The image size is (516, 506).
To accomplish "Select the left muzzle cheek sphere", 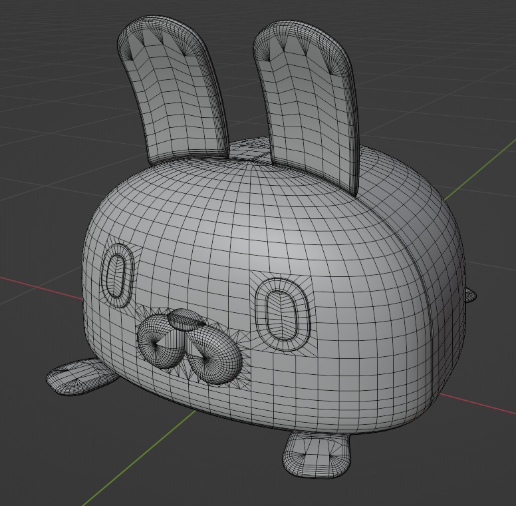I will (160, 342).
